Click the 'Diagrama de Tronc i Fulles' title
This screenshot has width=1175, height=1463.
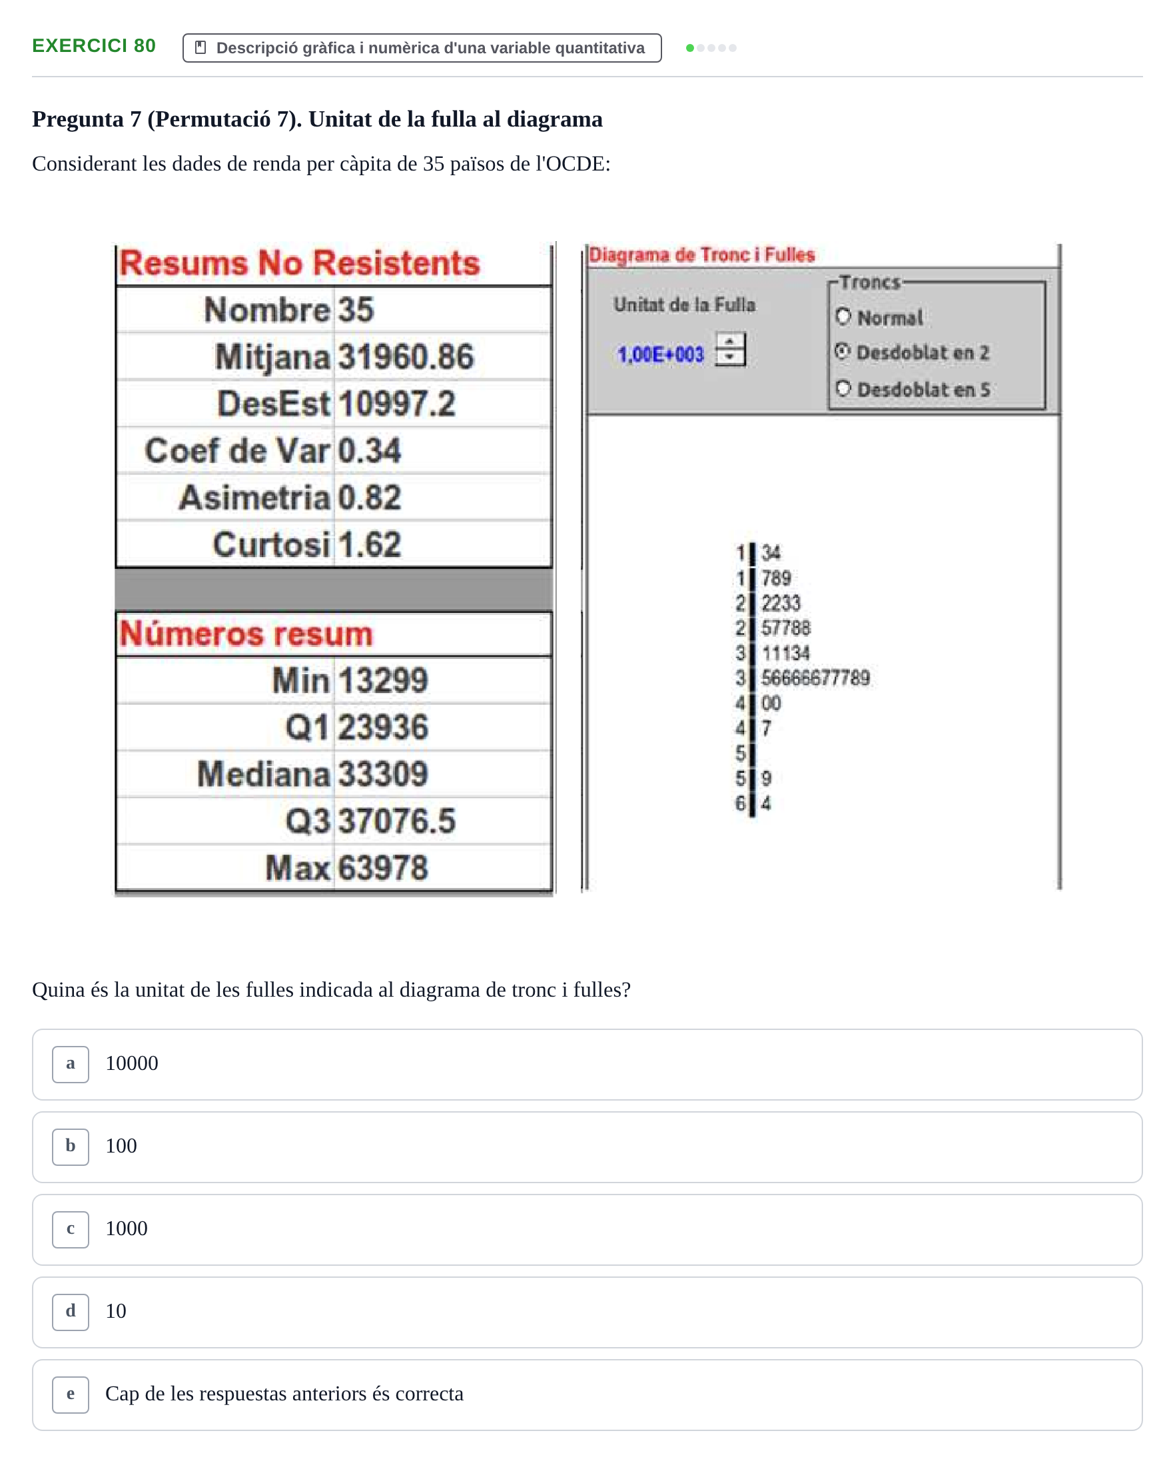tap(701, 254)
